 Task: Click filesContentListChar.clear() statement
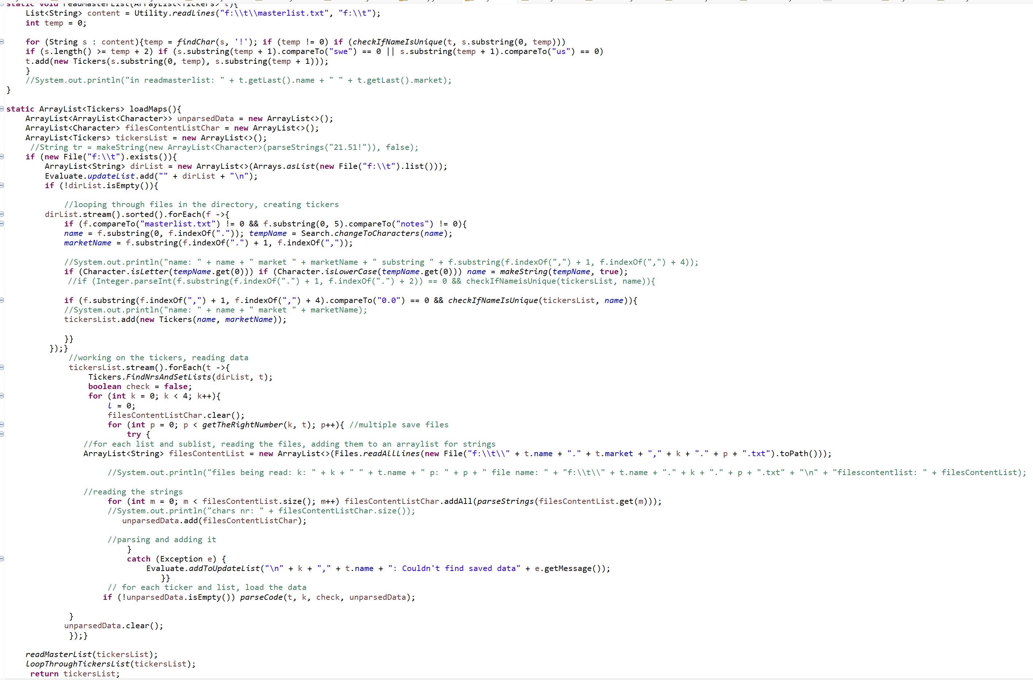(176, 415)
